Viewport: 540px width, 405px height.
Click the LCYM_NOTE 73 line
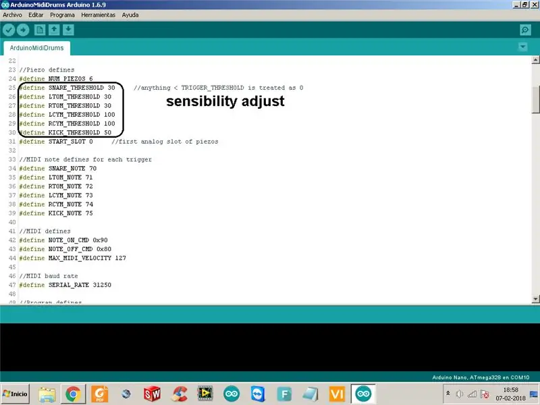[x=56, y=195]
